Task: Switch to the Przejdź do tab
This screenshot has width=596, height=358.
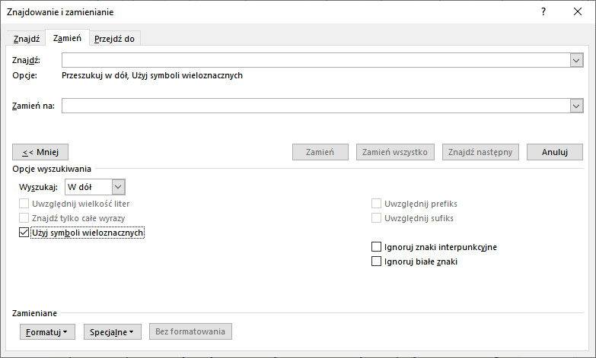Action: (x=114, y=39)
